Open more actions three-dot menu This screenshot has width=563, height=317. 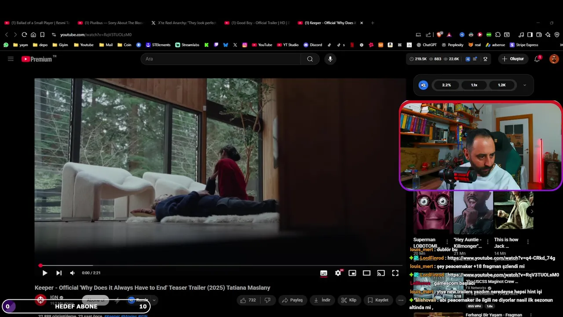click(401, 300)
